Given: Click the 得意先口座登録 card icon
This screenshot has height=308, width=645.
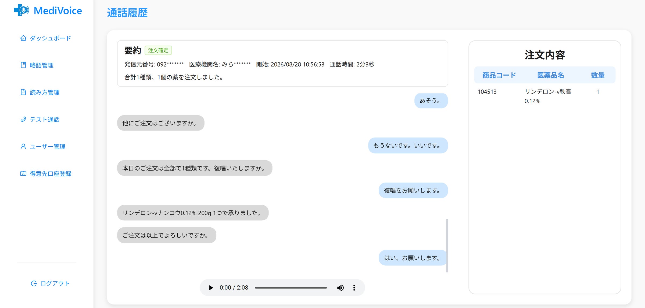Looking at the screenshot, I should point(23,173).
